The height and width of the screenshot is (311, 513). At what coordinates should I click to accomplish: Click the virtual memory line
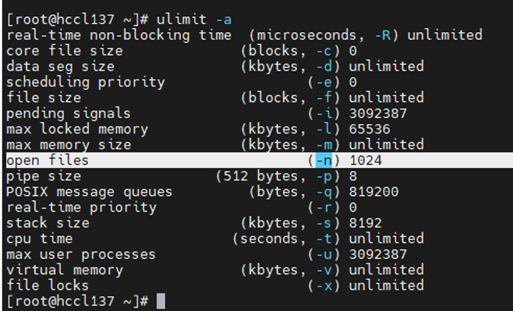215,270
